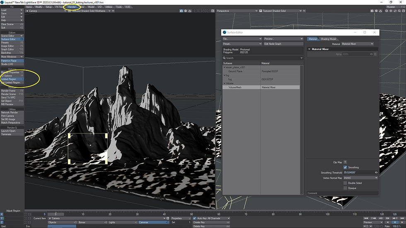Click the Clip Map T texture button
Screen dimensions: 406x228
pyautogui.click(x=346, y=162)
